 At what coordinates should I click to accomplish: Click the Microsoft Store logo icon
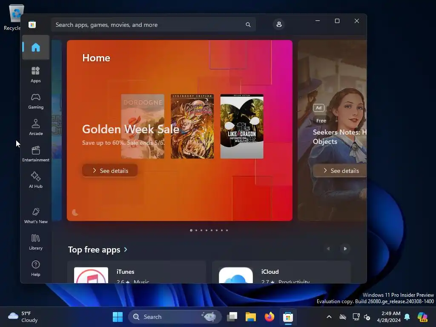tap(32, 25)
